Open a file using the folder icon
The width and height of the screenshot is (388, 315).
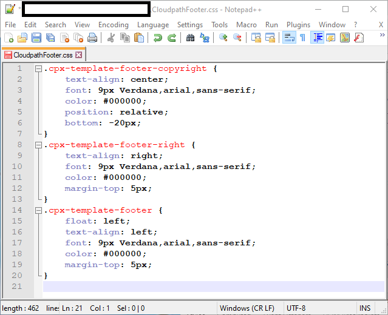coord(22,38)
